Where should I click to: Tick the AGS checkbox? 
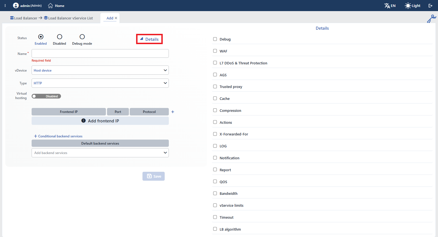click(215, 75)
